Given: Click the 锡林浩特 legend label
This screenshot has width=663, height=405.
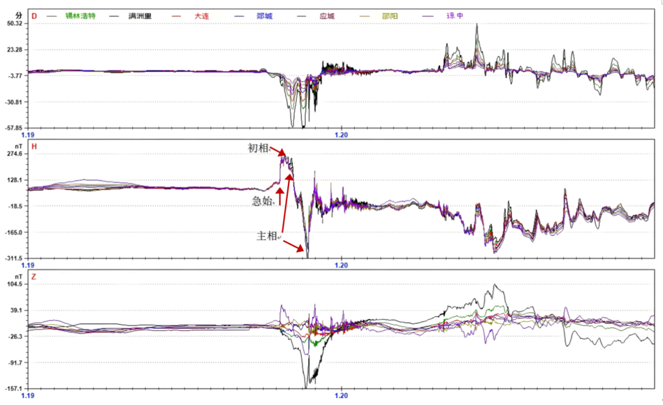Looking at the screenshot, I should pos(81,15).
